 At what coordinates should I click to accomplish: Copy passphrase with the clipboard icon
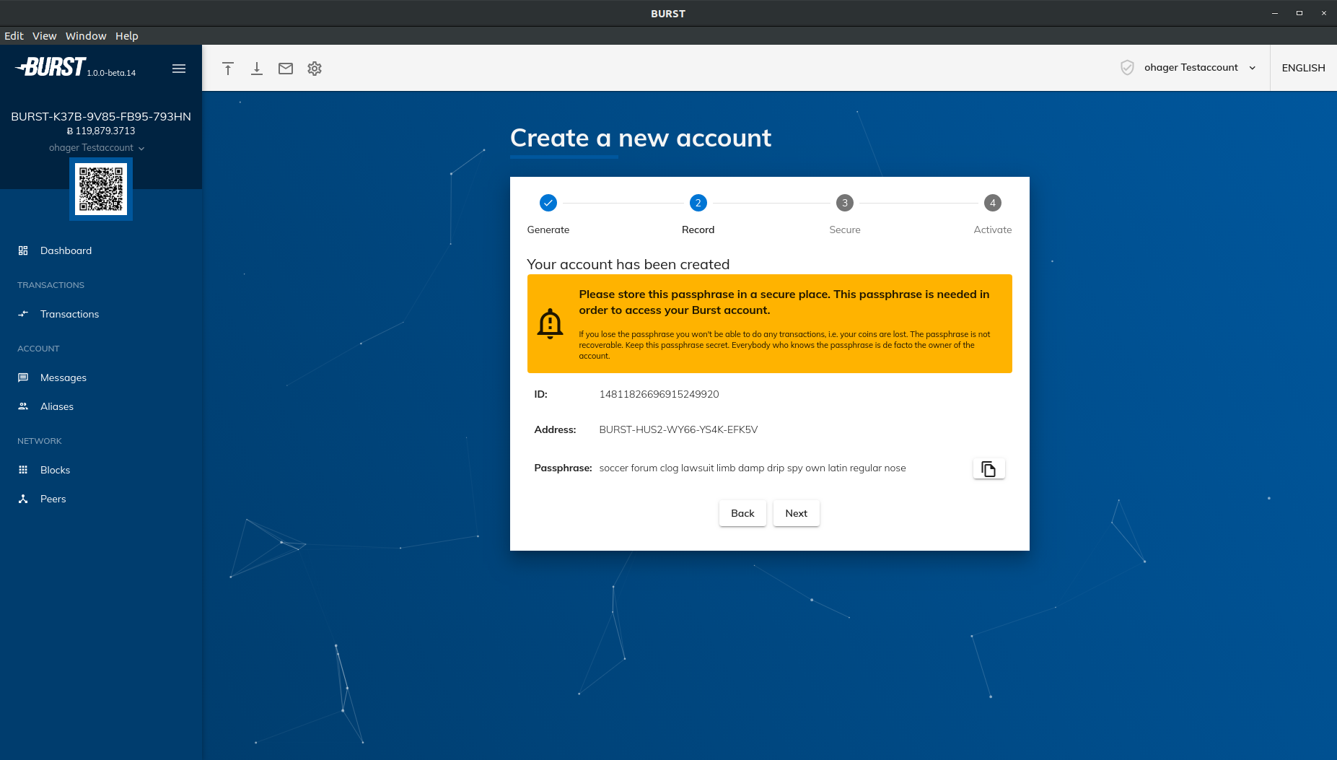point(988,468)
